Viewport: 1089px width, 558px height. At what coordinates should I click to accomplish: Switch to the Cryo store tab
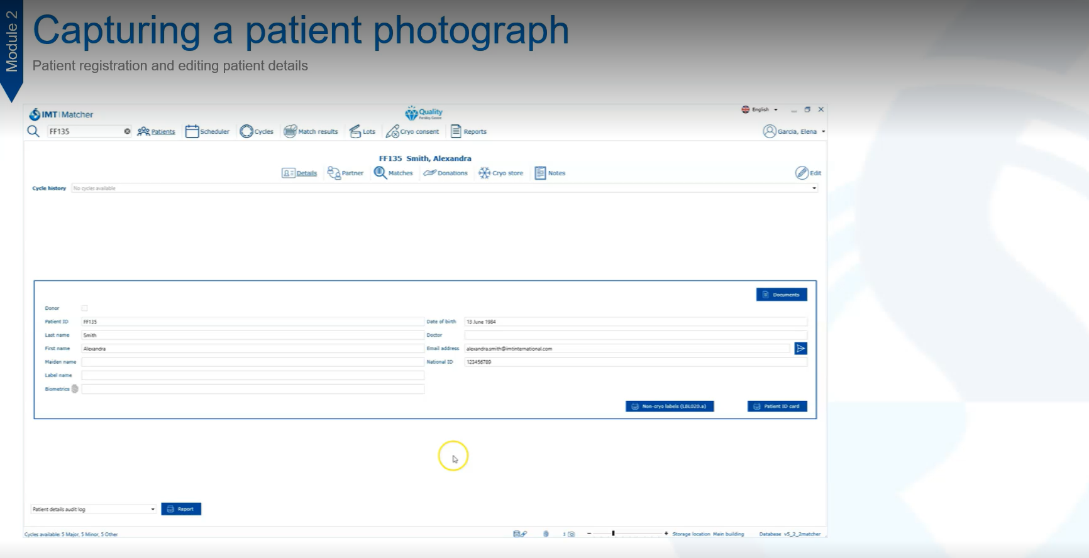pos(500,173)
